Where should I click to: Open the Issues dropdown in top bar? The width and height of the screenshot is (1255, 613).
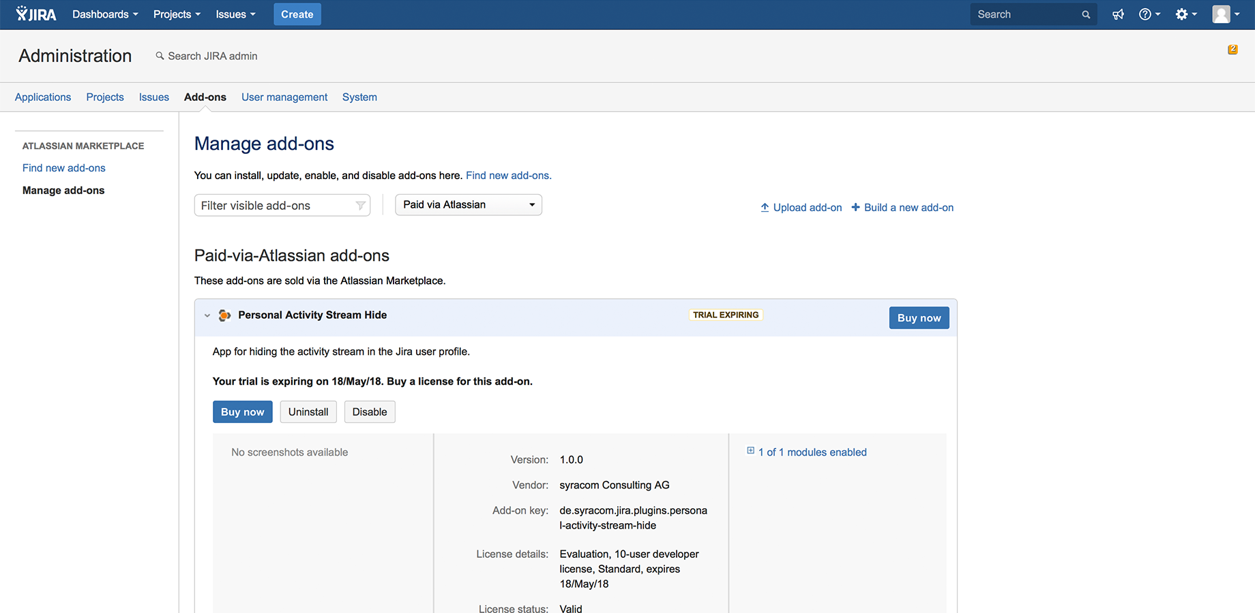[235, 14]
